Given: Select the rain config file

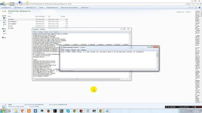Looking at the screenshot, I should (11, 26).
